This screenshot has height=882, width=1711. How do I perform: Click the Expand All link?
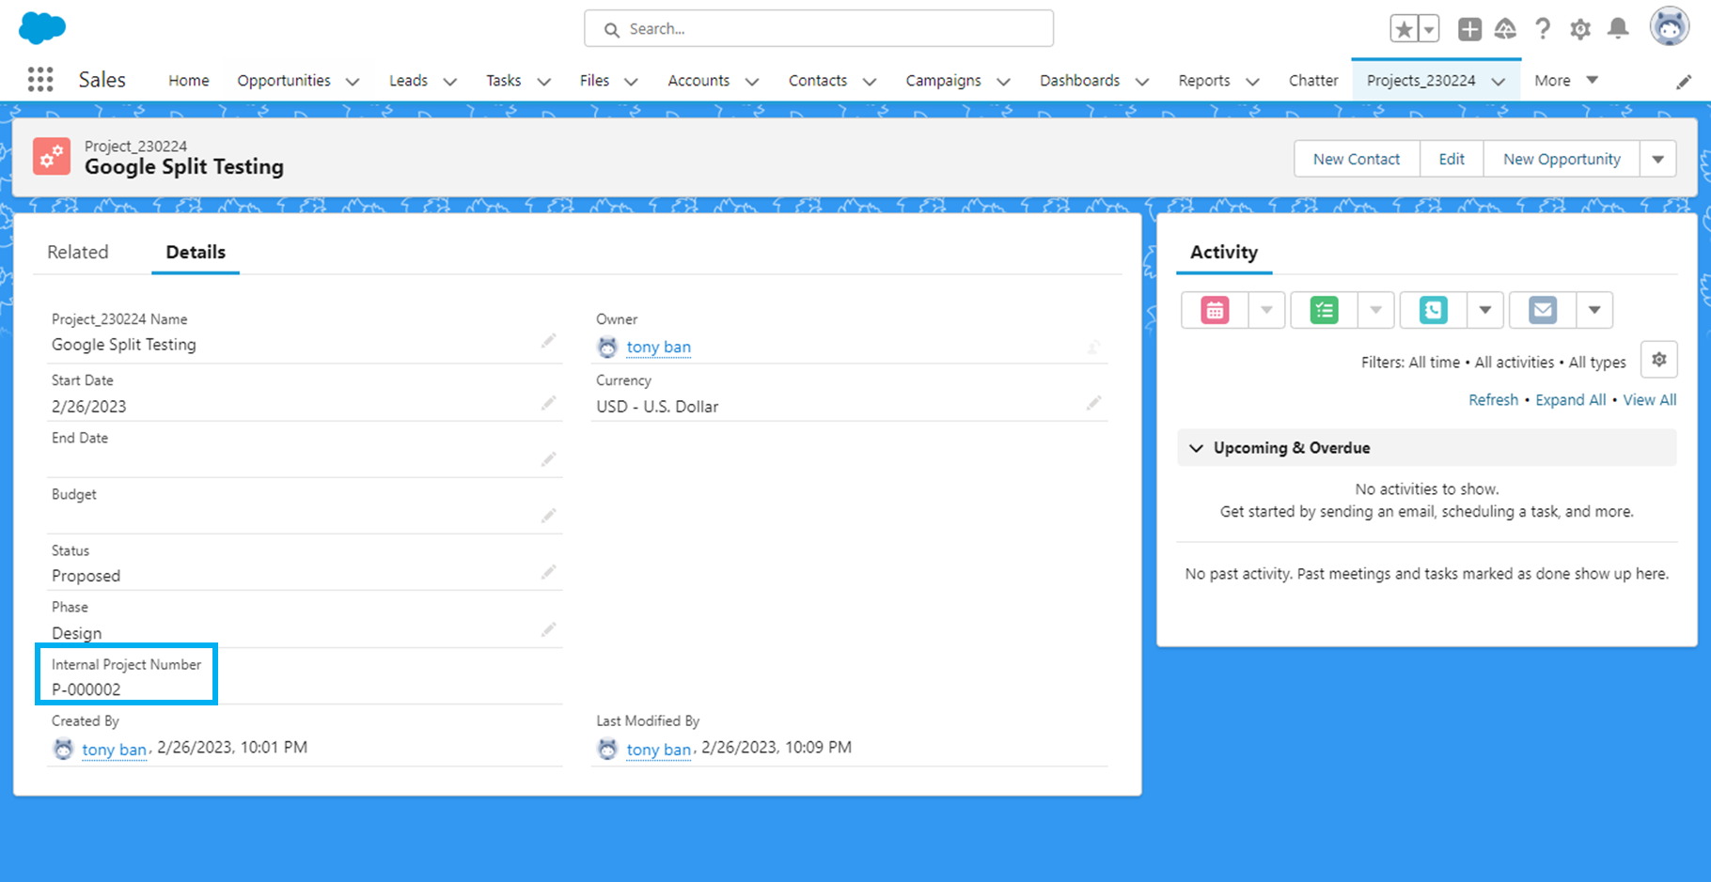click(x=1570, y=399)
